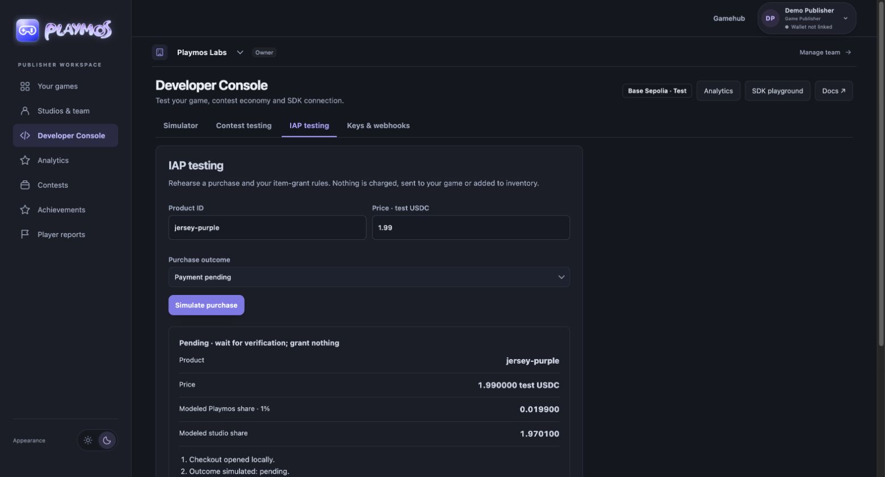Open the Purchase outcome dropdown
Image resolution: width=885 pixels, height=477 pixels.
pos(369,277)
